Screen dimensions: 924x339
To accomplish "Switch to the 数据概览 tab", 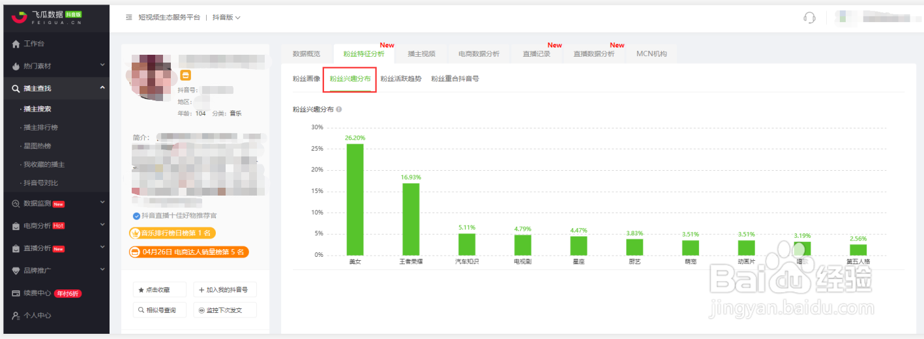I will pos(306,54).
